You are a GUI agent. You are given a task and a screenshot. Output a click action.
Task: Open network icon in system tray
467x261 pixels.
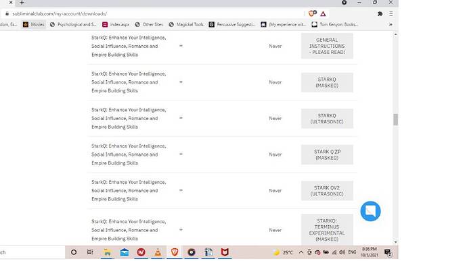[334, 252]
